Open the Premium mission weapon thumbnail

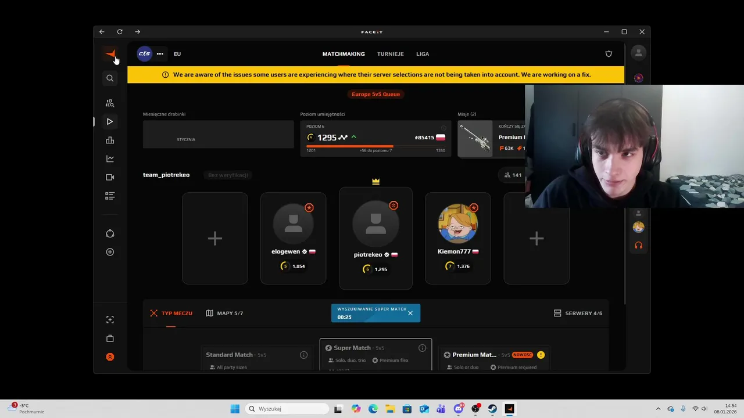[x=475, y=139]
